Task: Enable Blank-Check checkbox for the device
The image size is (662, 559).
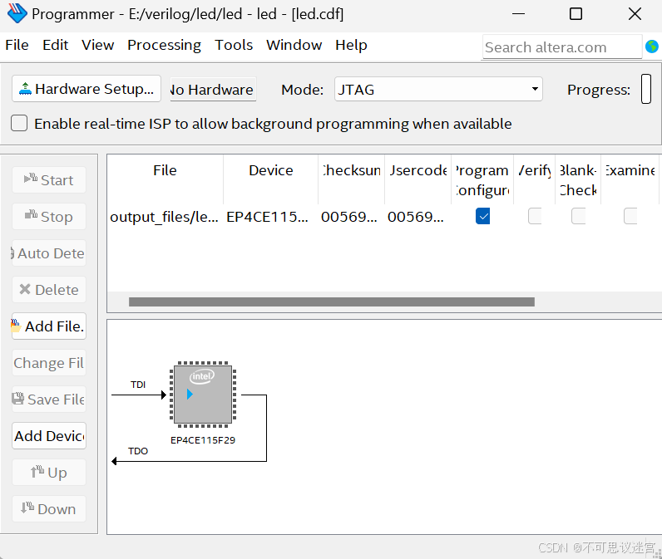Action: tap(578, 216)
